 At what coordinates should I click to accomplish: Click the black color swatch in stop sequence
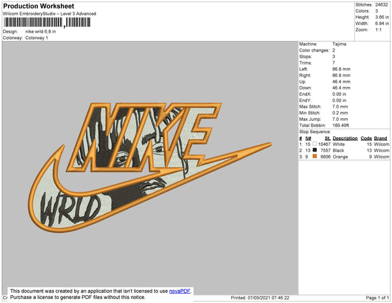click(x=314, y=150)
